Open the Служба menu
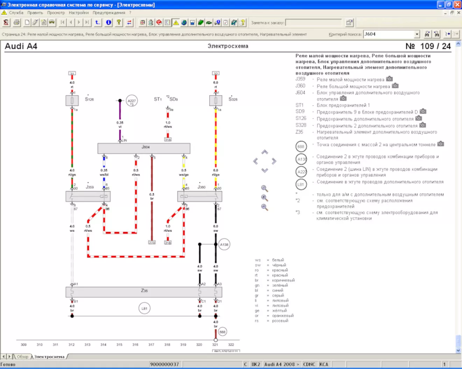This screenshot has width=462, height=369. click(16, 13)
